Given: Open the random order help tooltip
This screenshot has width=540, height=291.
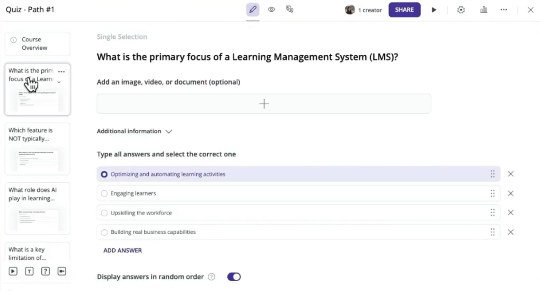Looking at the screenshot, I should 212,277.
